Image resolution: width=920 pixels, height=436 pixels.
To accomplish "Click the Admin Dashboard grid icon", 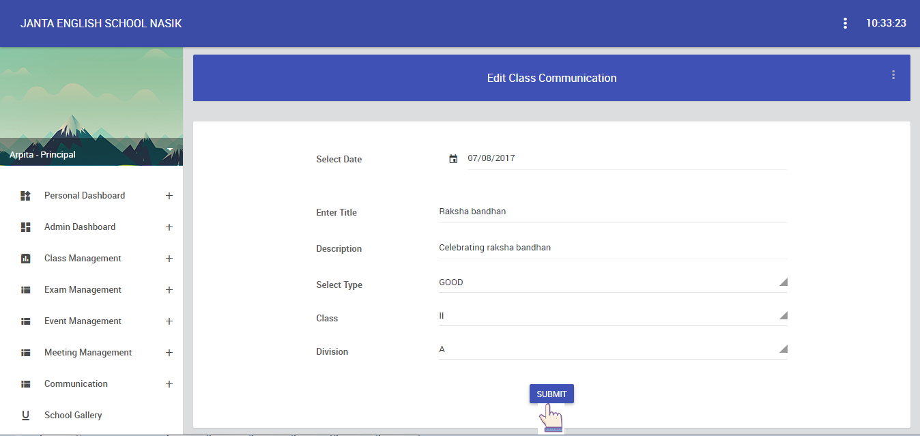I will [x=26, y=227].
